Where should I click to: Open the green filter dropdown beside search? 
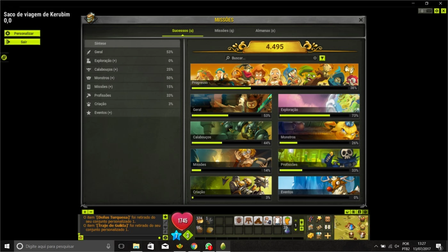[x=322, y=58]
